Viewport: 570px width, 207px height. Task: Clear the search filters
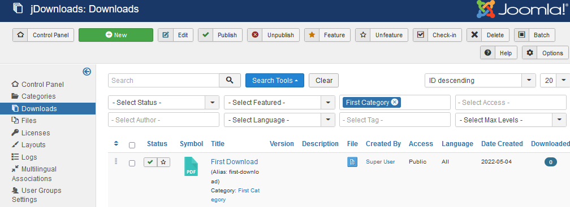point(323,81)
